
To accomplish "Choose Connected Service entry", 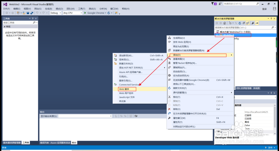I will 140,85.
